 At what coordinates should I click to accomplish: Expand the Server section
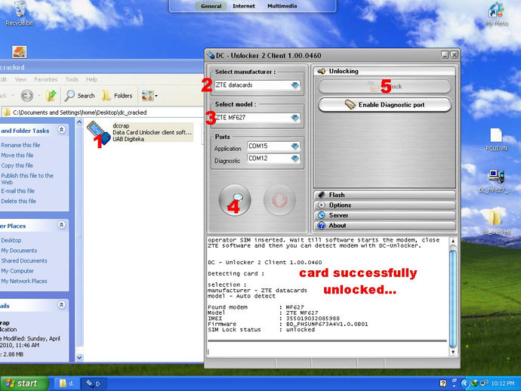(384, 215)
